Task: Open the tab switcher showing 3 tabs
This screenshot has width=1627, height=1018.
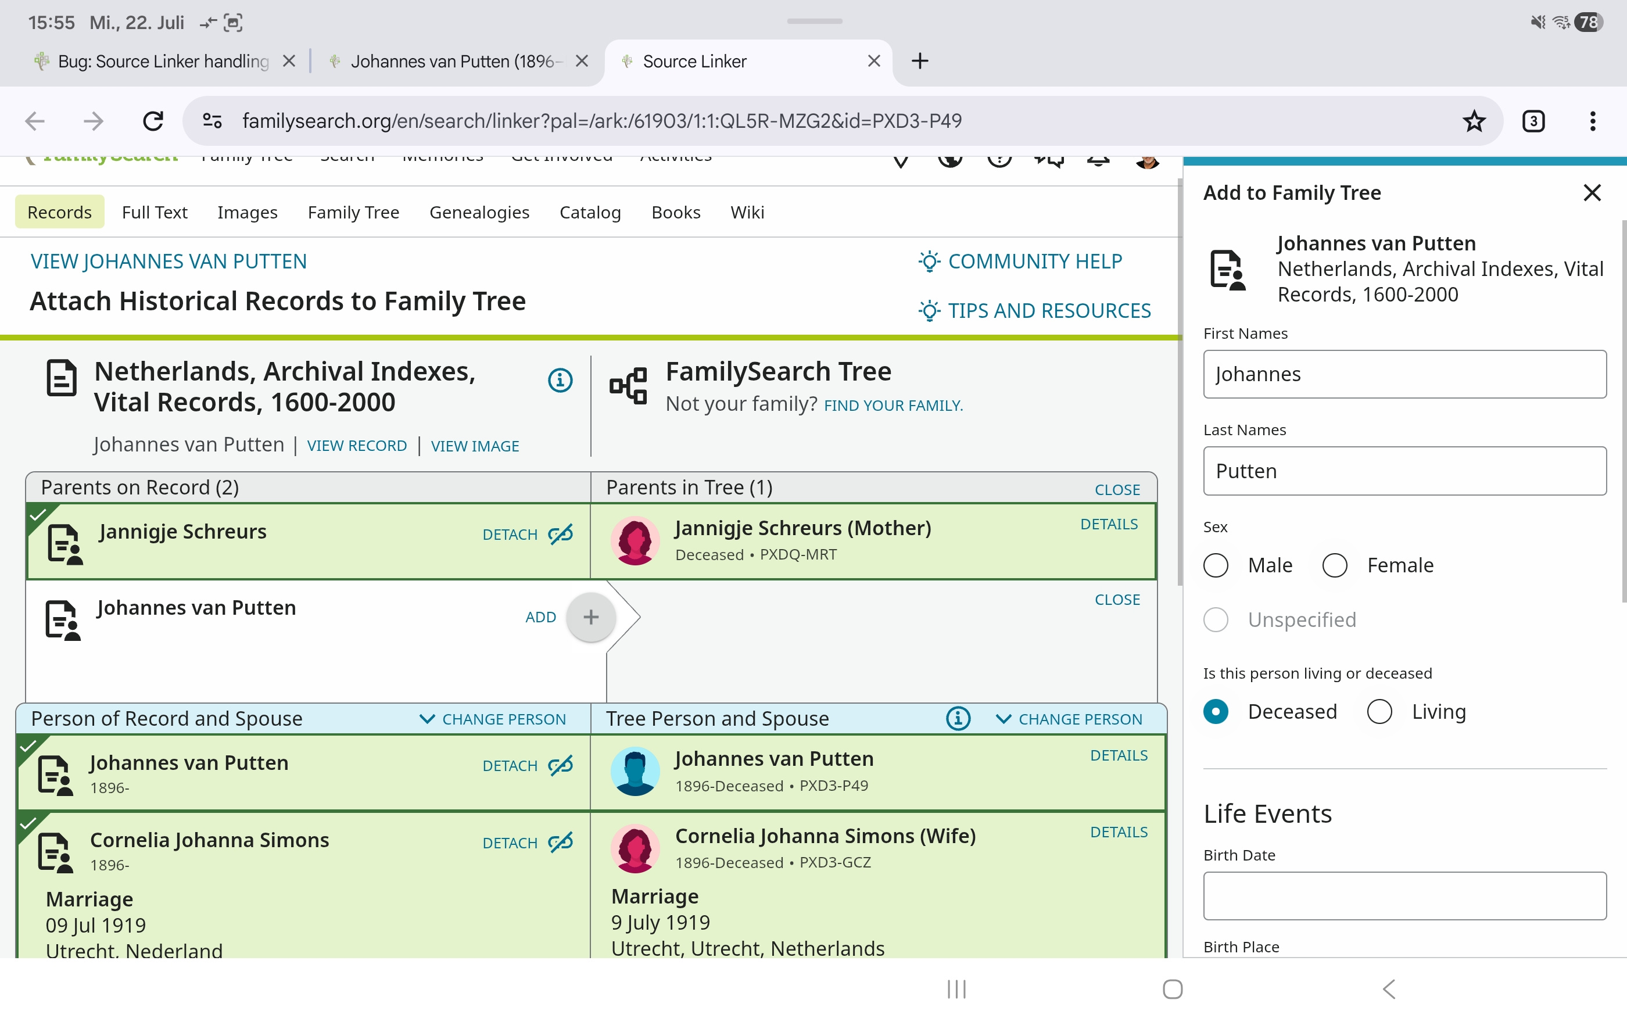Action: 1533,121
